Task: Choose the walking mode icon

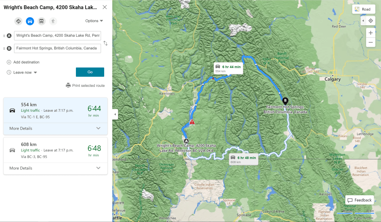Action: pos(53,21)
